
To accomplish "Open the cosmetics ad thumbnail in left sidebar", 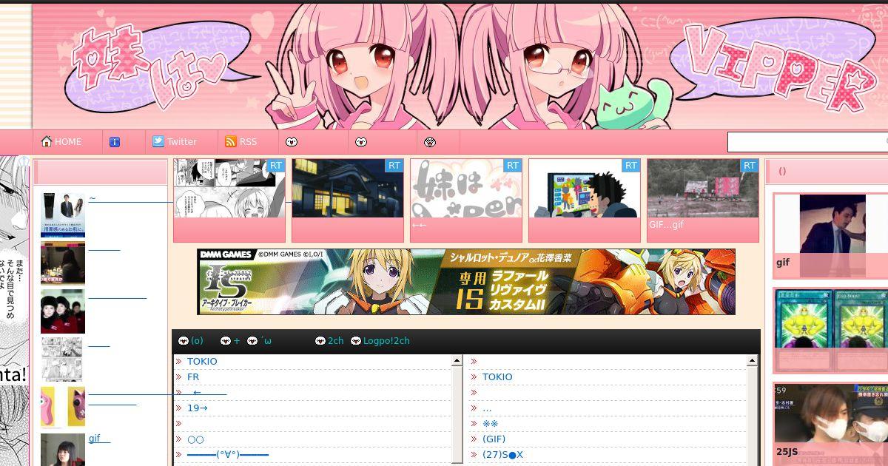I will click(63, 215).
